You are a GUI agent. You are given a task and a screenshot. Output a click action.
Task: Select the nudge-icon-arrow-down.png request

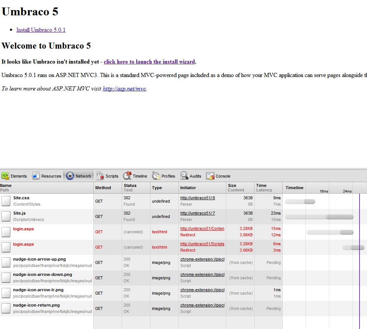[x=43, y=275]
